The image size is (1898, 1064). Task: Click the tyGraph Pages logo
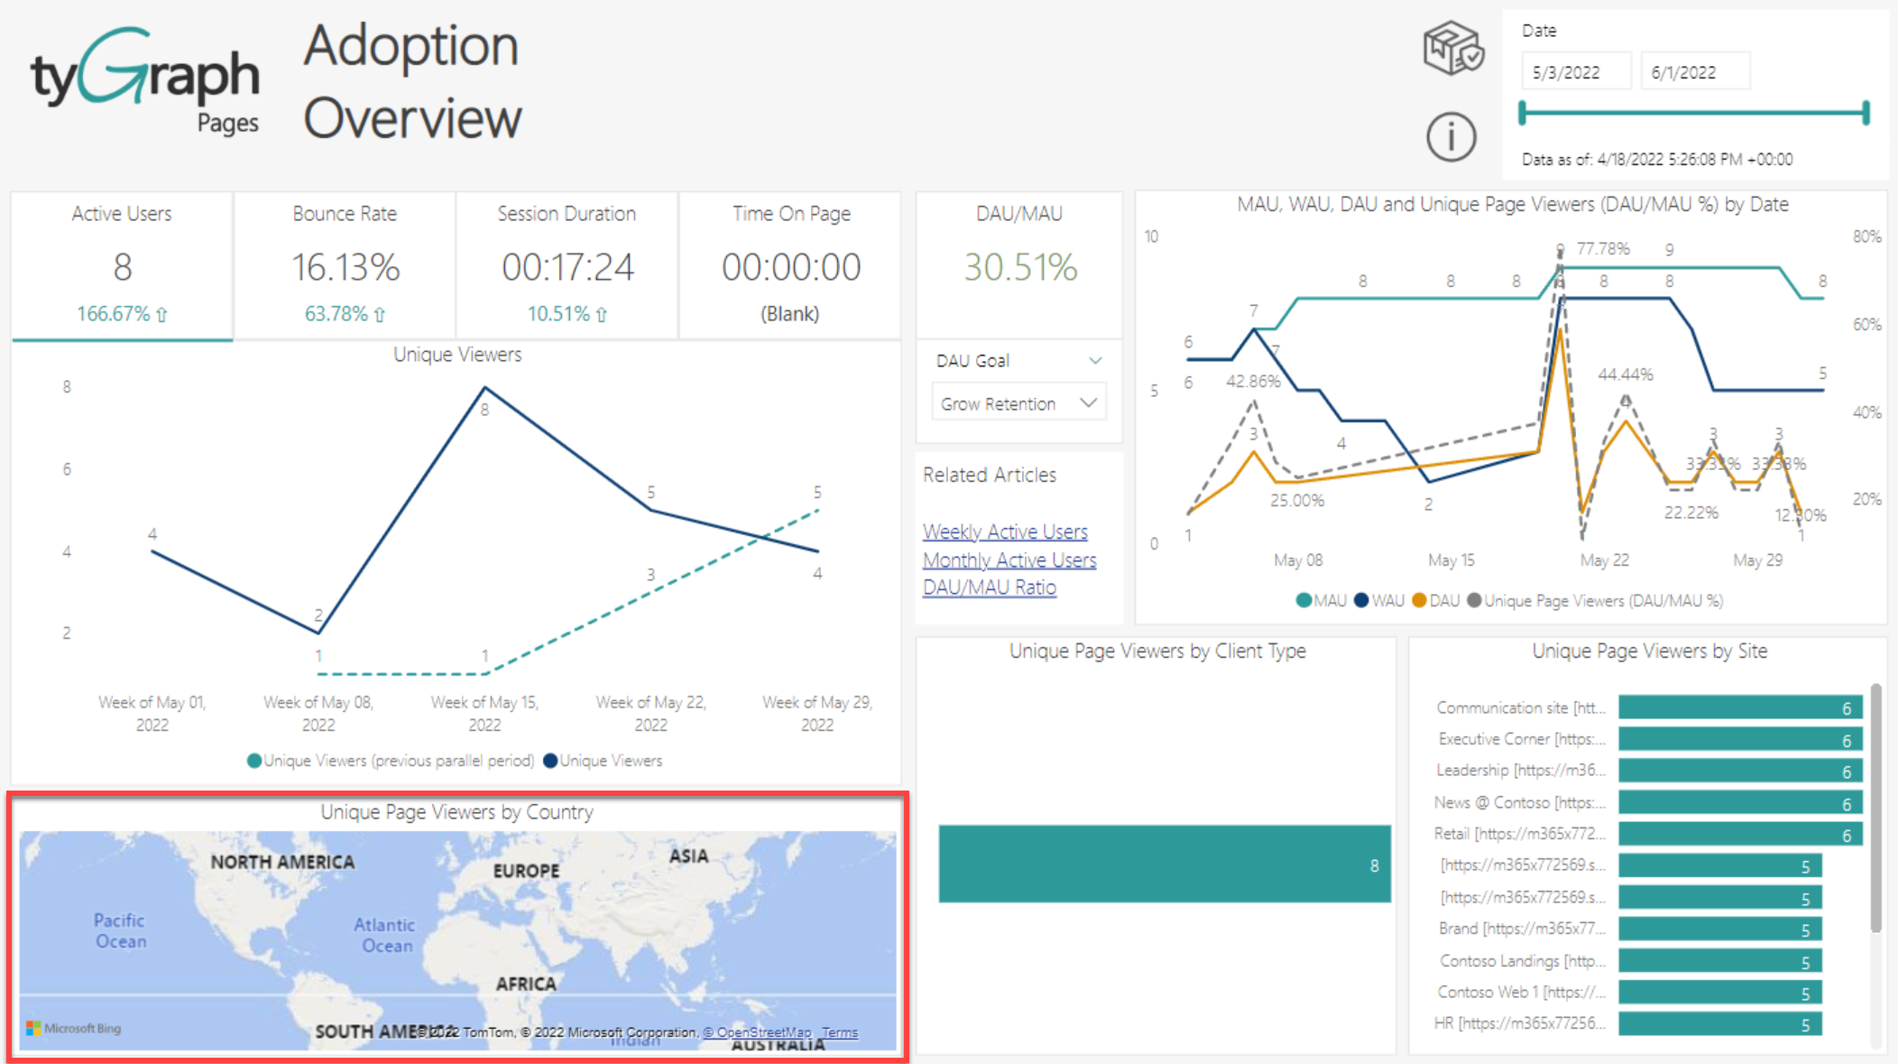(145, 79)
